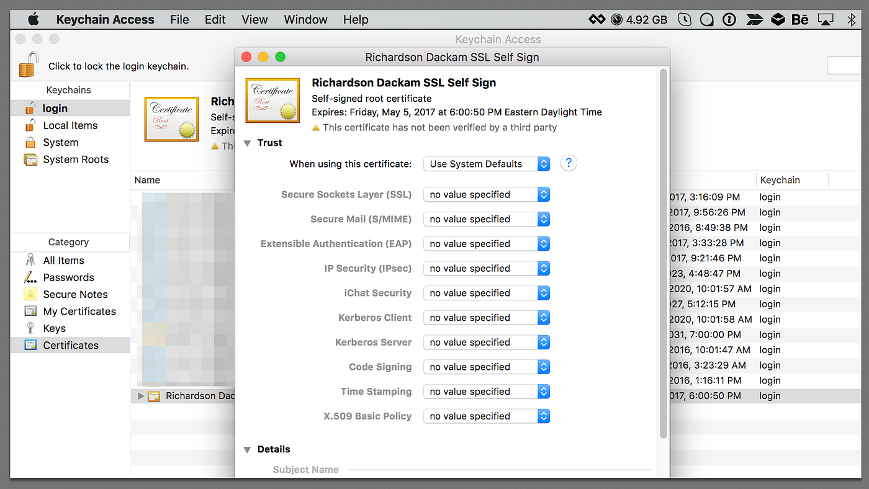Select the System keychain
This screenshot has height=489, width=869.
[x=70, y=142]
